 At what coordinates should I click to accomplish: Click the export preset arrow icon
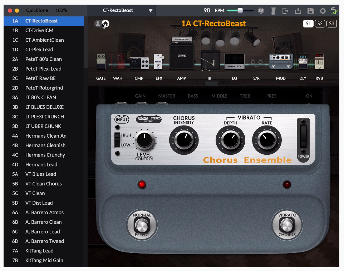pos(285,11)
